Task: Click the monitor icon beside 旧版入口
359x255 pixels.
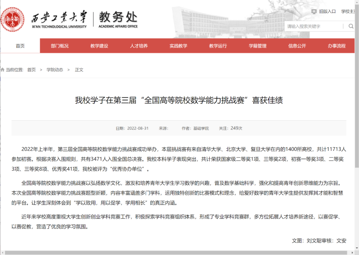Action: (314, 12)
